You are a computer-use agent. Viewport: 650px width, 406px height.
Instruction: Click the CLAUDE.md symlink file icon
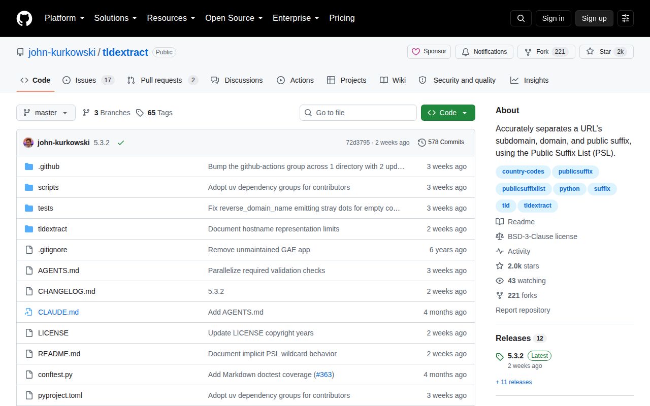pyautogui.click(x=29, y=312)
